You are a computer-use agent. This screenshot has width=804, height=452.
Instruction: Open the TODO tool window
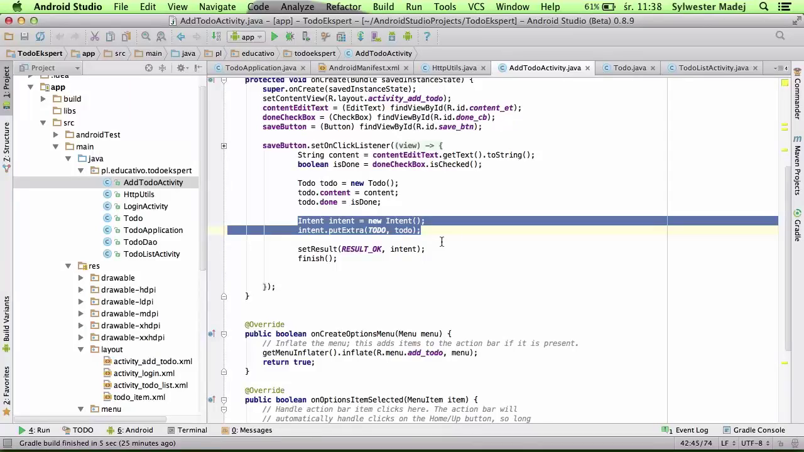(x=78, y=430)
